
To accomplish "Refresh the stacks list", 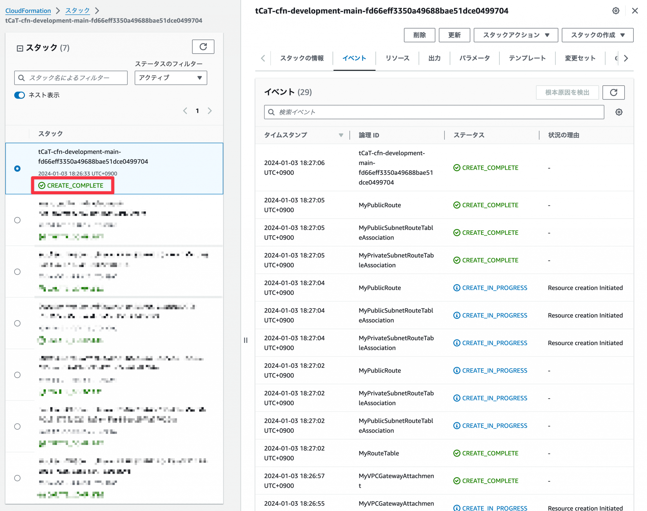I will coord(203,47).
